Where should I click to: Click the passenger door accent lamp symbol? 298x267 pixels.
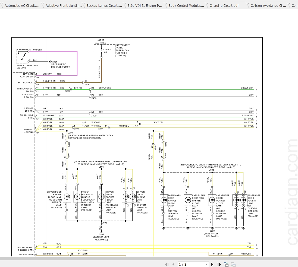[x=240, y=200]
